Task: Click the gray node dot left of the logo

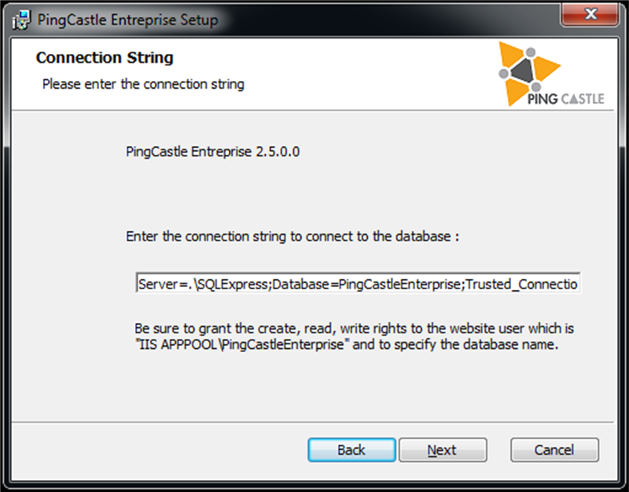Action: [x=503, y=73]
